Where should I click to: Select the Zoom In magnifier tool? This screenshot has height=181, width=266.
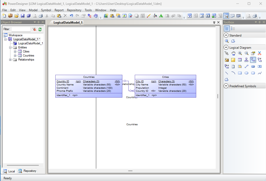(x=240, y=53)
